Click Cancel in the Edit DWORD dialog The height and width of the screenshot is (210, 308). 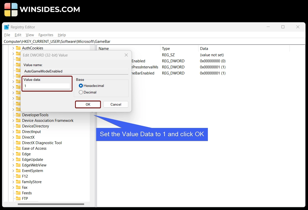116,104
